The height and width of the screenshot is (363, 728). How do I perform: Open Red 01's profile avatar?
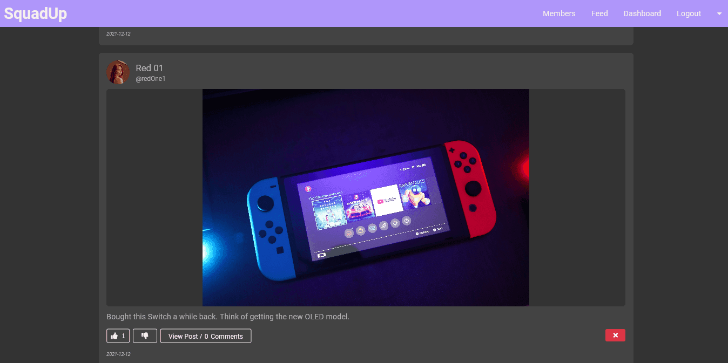(118, 72)
